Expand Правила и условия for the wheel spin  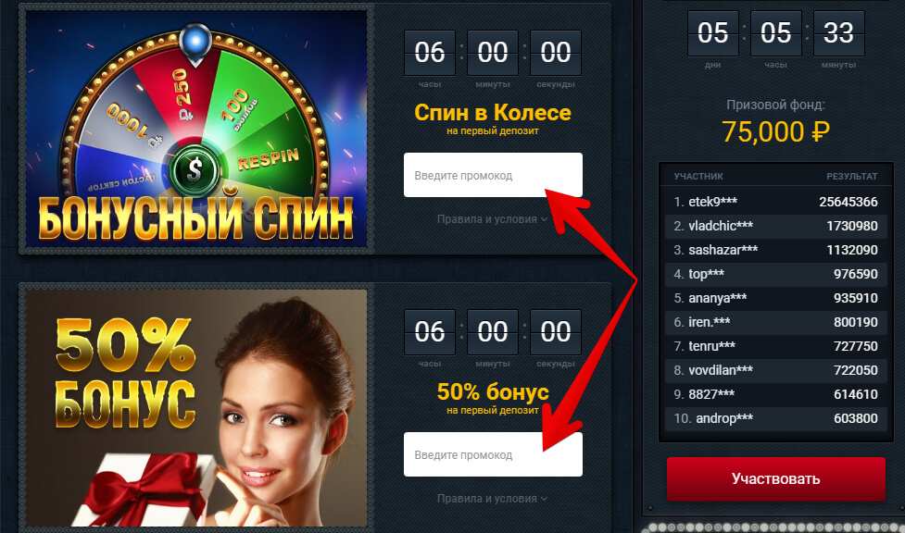pyautogui.click(x=492, y=219)
